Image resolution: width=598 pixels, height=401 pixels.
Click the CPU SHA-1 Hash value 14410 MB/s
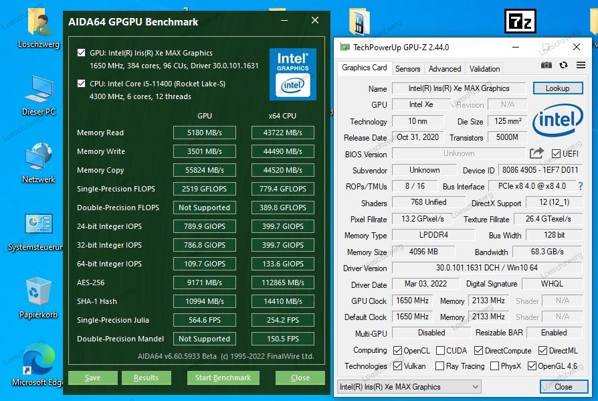pyautogui.click(x=282, y=301)
